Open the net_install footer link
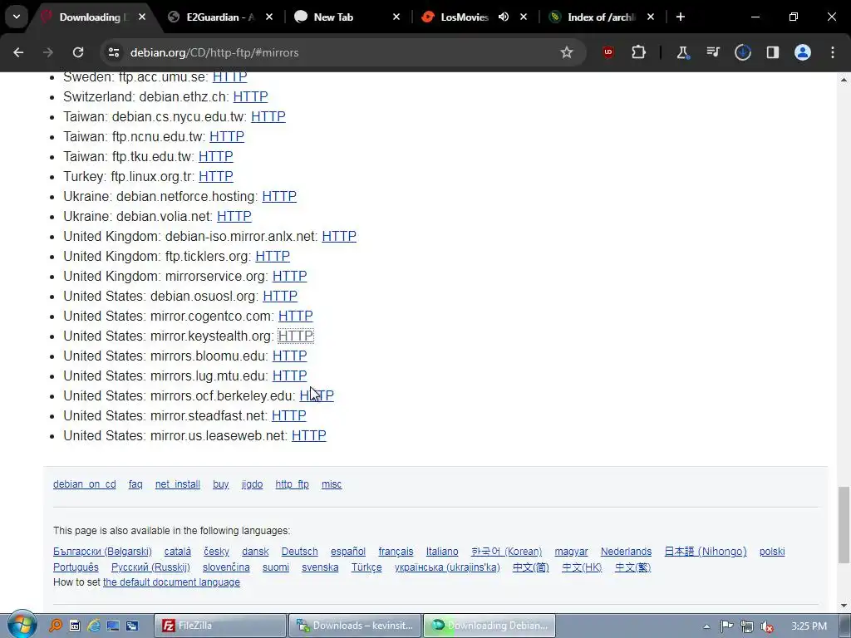Image resolution: width=851 pixels, height=638 pixels. click(x=178, y=484)
